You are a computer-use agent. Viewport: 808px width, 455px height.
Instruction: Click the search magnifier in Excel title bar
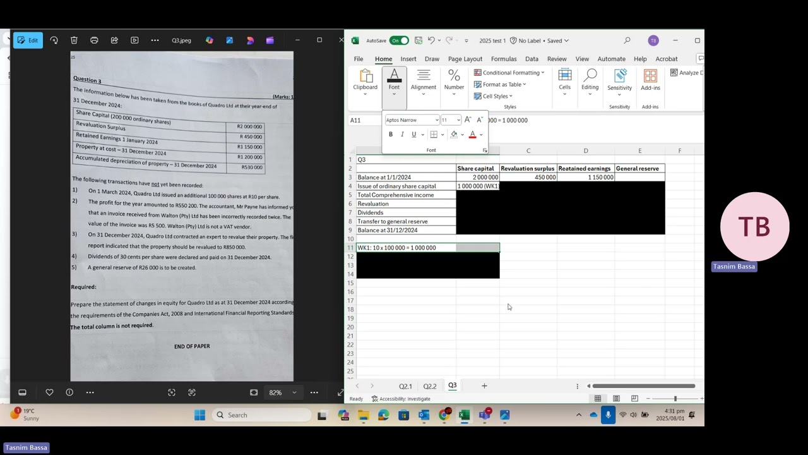click(x=627, y=40)
